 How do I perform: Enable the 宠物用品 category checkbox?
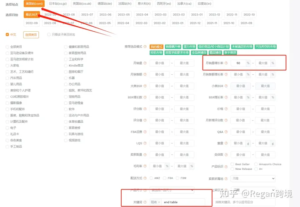[66, 96]
